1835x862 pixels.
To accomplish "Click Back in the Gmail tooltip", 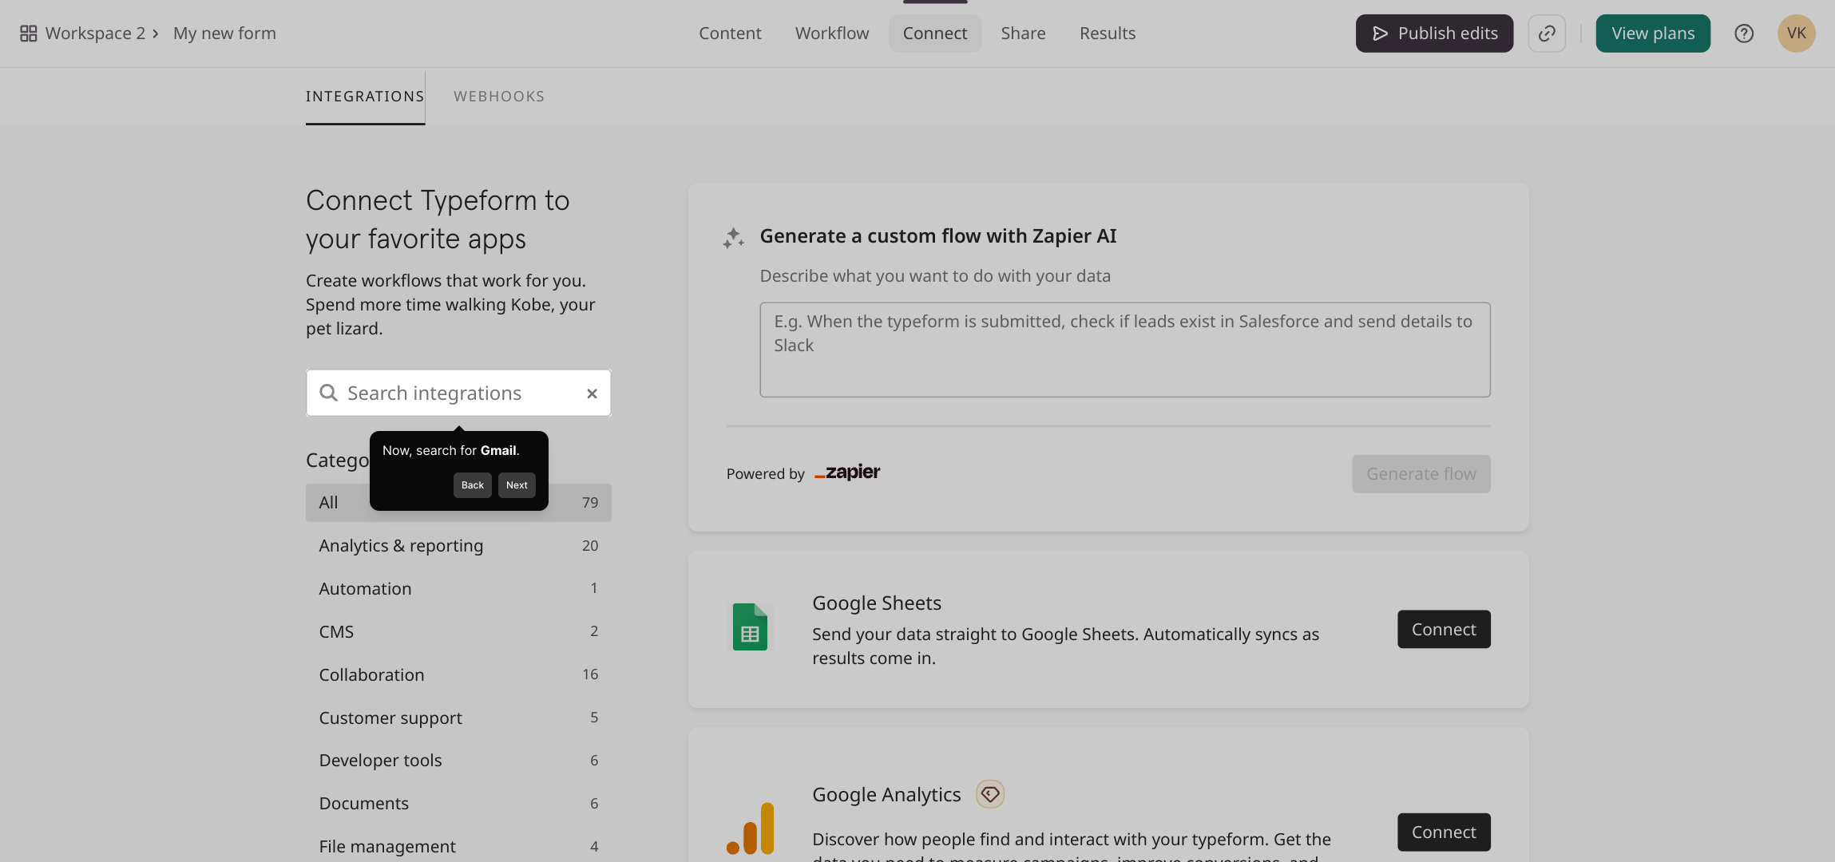I will pyautogui.click(x=473, y=485).
